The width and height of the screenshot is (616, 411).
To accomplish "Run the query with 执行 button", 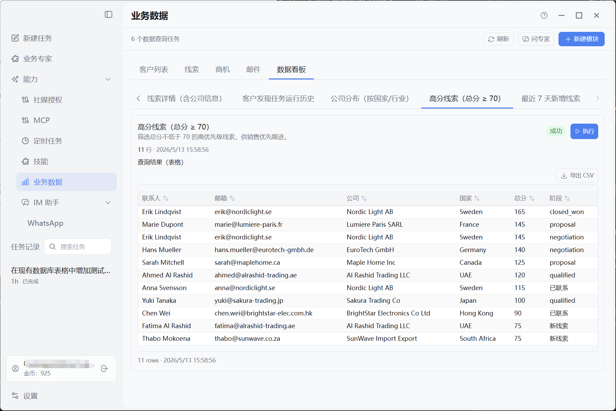I will click(x=584, y=131).
